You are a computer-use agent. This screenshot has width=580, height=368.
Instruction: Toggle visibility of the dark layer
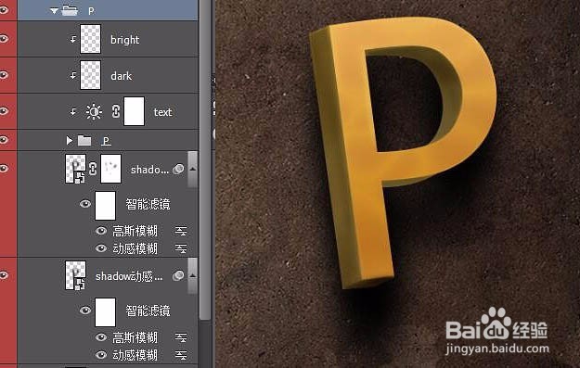coord(4,75)
